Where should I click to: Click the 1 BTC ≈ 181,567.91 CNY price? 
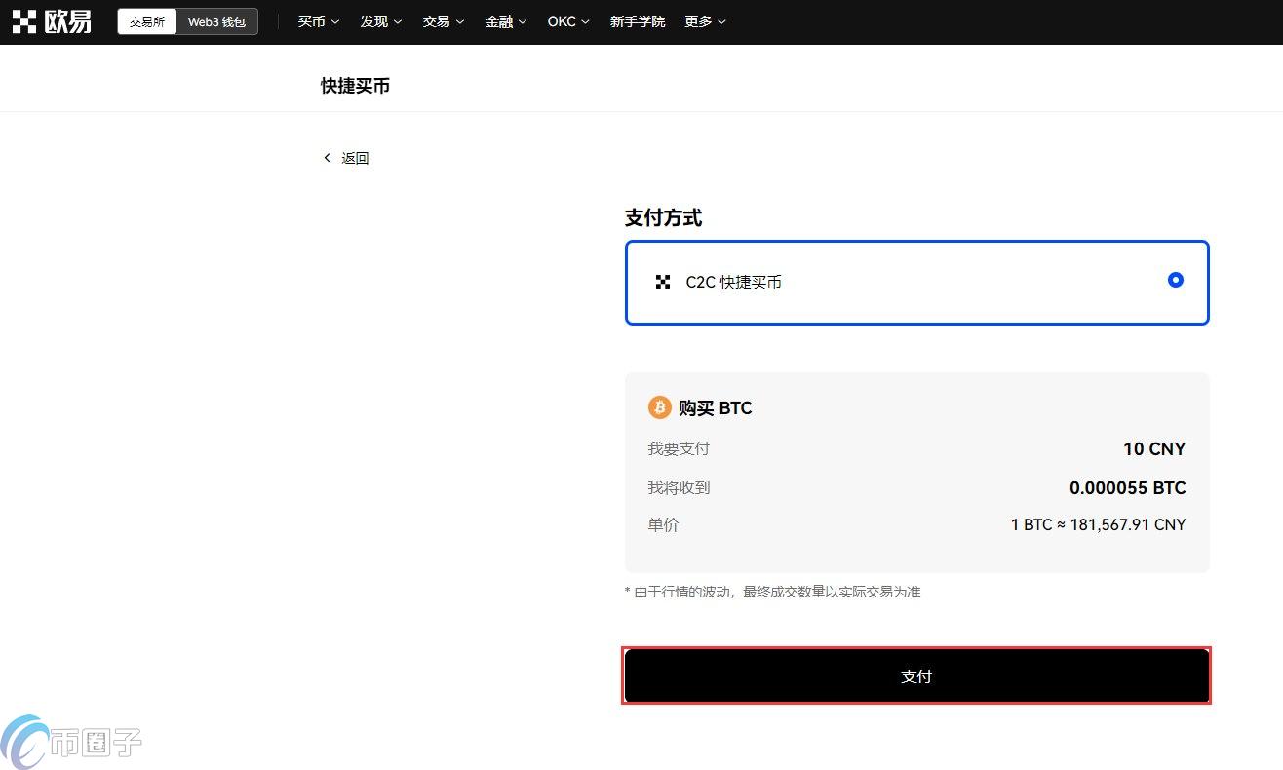1099,525
